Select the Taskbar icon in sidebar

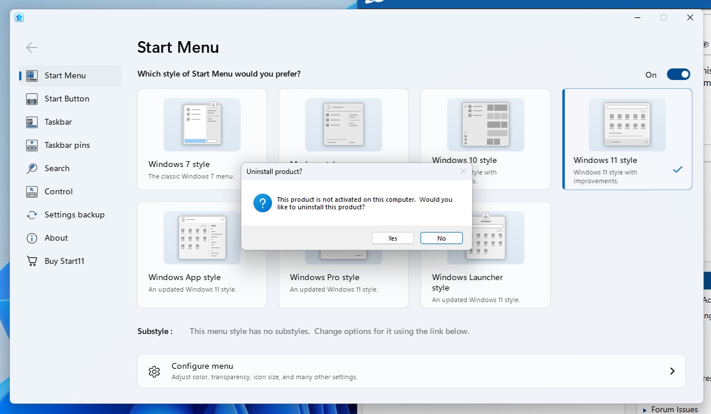coord(32,122)
